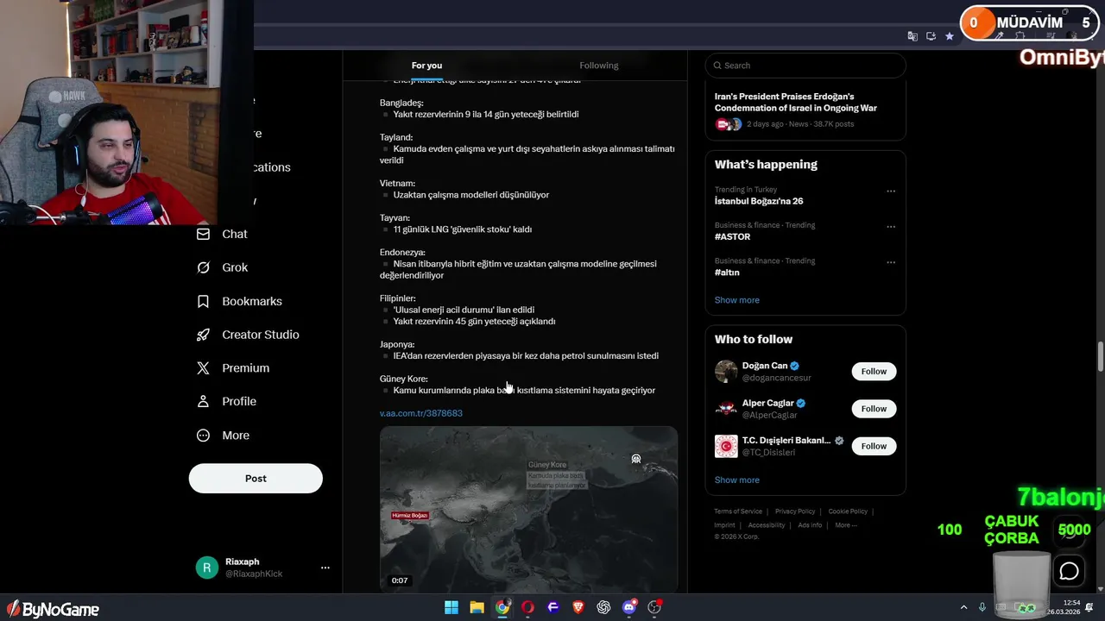This screenshot has height=621, width=1105.
Task: Expand the footer More menu
Action: pyautogui.click(x=846, y=525)
